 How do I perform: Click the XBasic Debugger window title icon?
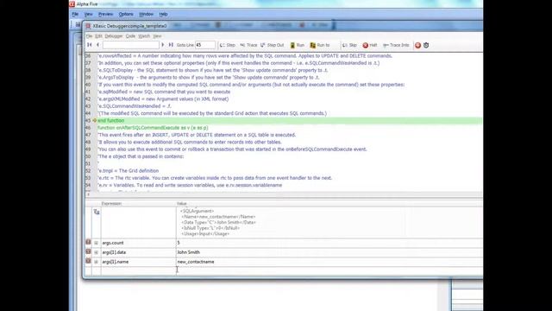coord(88,26)
